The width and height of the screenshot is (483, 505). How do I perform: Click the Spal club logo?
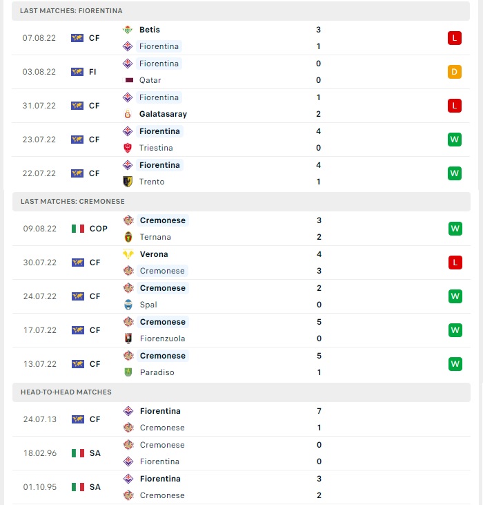128,305
